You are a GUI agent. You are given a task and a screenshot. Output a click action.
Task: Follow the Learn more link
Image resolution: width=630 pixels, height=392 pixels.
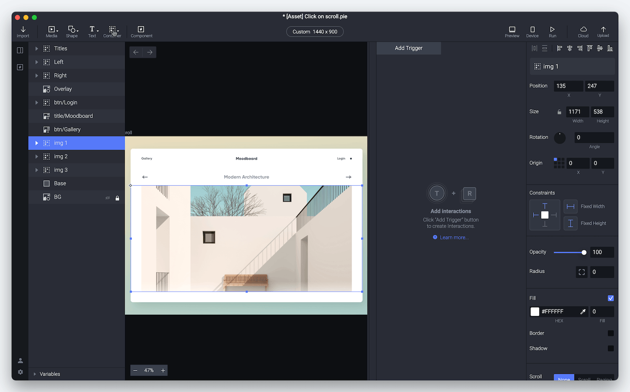pyautogui.click(x=454, y=237)
